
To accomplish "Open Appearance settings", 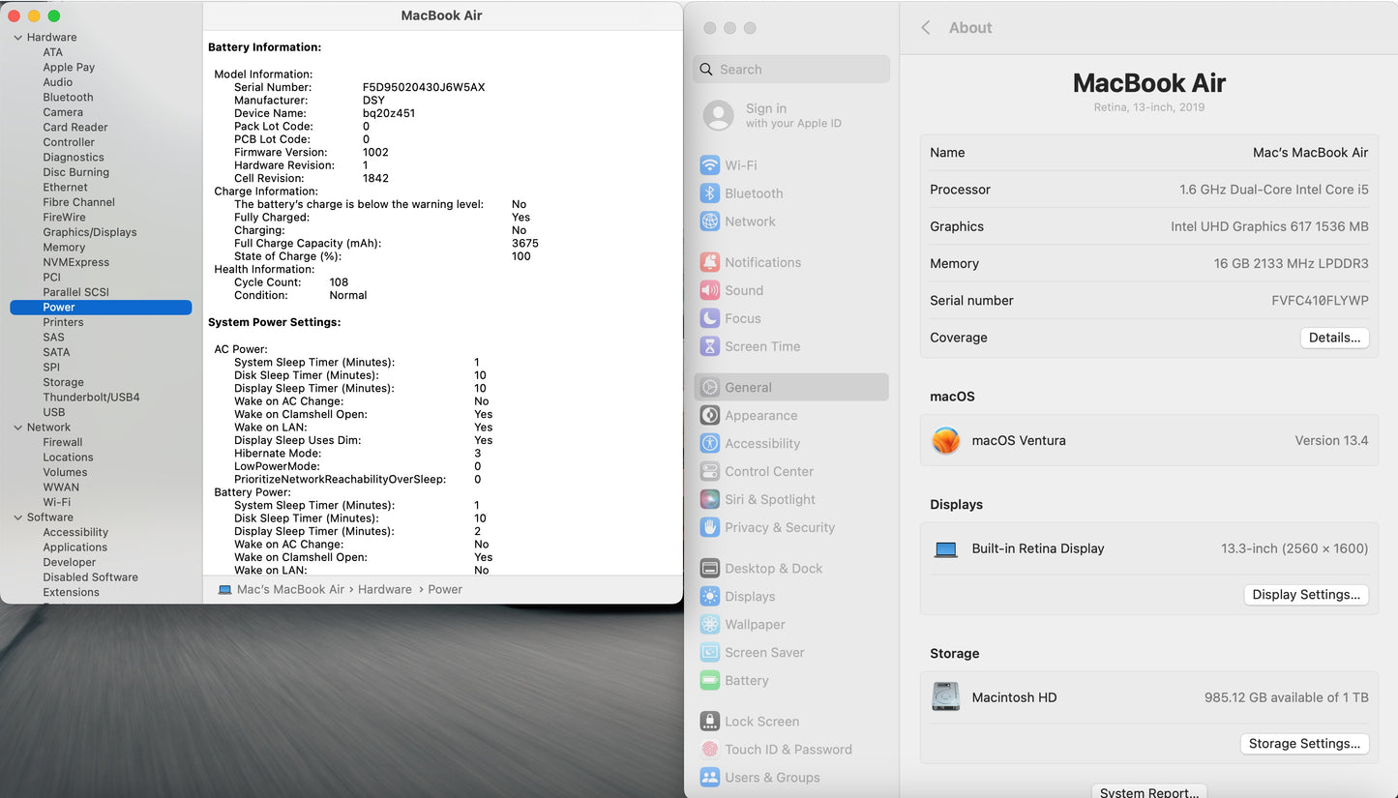I will [x=760, y=415].
